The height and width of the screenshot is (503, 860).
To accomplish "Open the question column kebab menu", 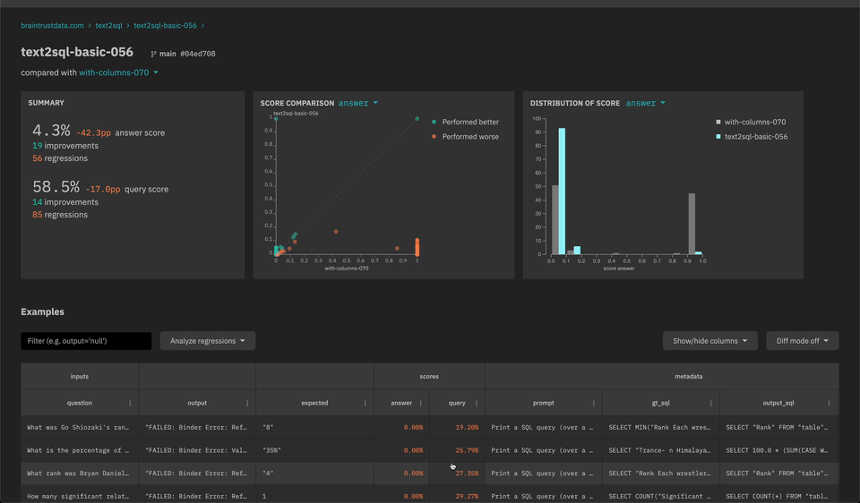I will point(130,404).
